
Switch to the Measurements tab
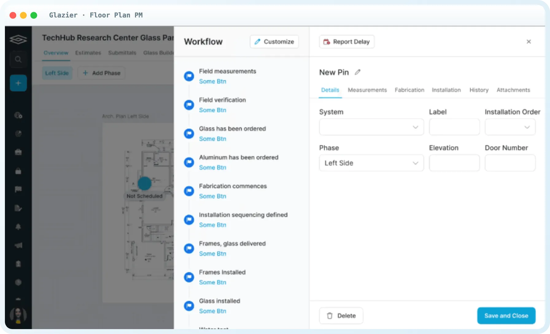point(367,90)
